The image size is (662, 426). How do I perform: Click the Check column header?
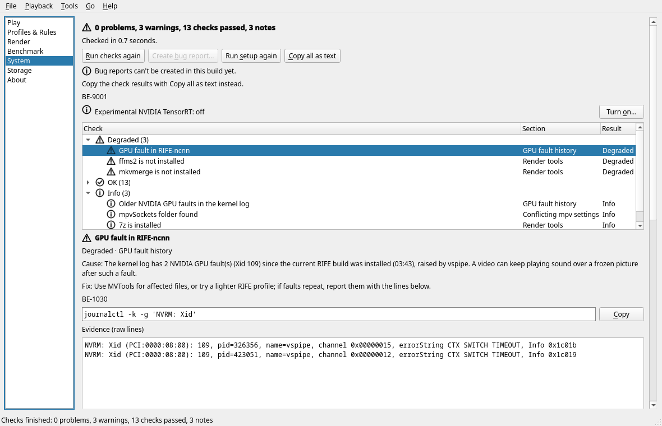pyautogui.click(x=301, y=129)
